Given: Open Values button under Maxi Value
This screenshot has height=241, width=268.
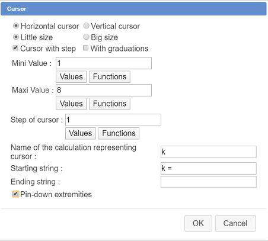Looking at the screenshot, I should coord(71,104).
